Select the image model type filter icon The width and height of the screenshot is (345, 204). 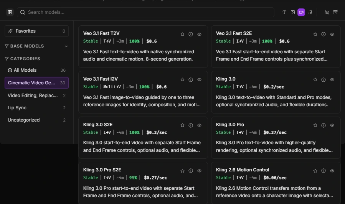[x=293, y=12]
